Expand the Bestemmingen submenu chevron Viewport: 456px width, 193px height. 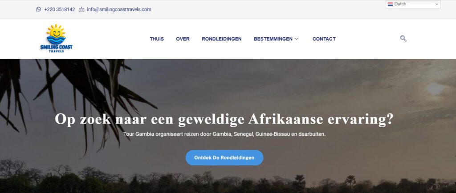pyautogui.click(x=296, y=39)
